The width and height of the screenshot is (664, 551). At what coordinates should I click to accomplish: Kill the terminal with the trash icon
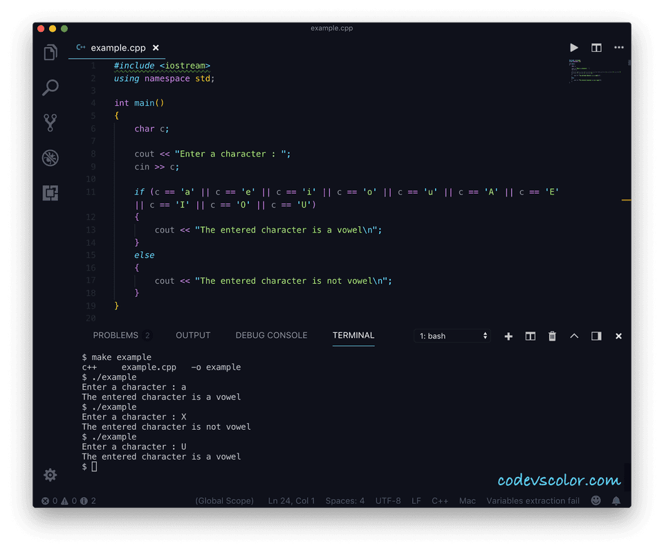tap(552, 336)
